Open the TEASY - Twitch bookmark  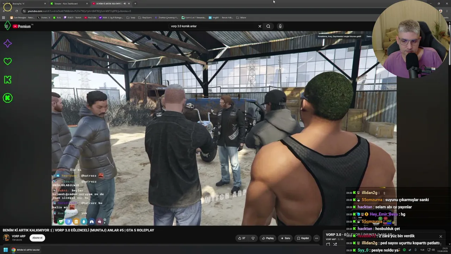tap(73, 18)
